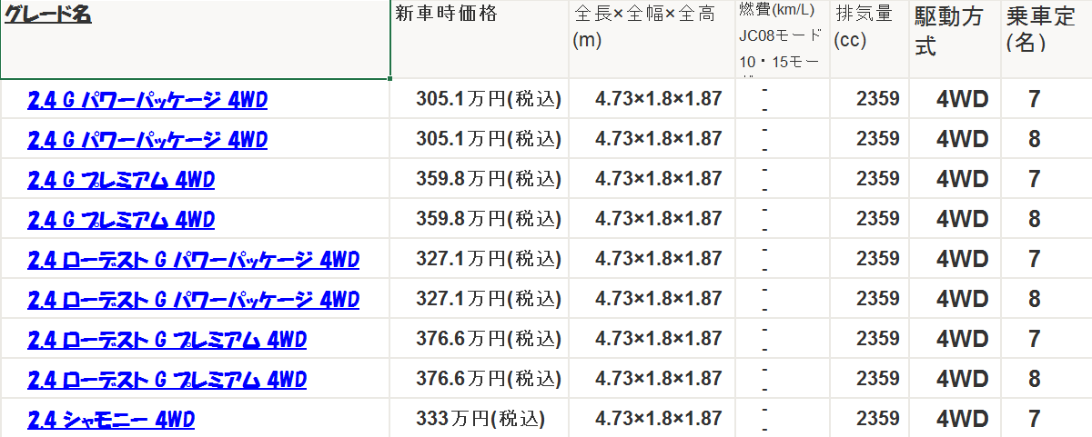Open 7-seater 2.4 G パワーパッケージ 4WD link
Image resolution: width=1092 pixels, height=437 pixels.
147,100
